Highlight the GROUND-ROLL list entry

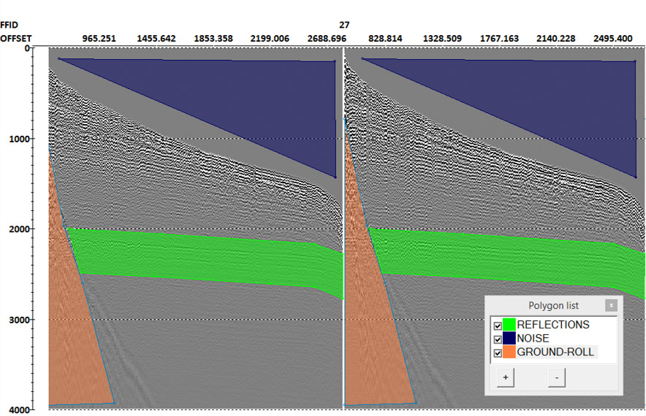pos(555,353)
